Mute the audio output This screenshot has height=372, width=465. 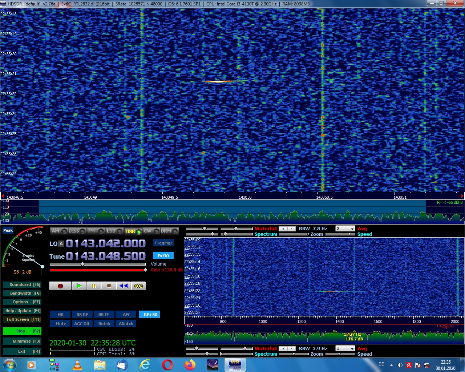(x=61, y=324)
